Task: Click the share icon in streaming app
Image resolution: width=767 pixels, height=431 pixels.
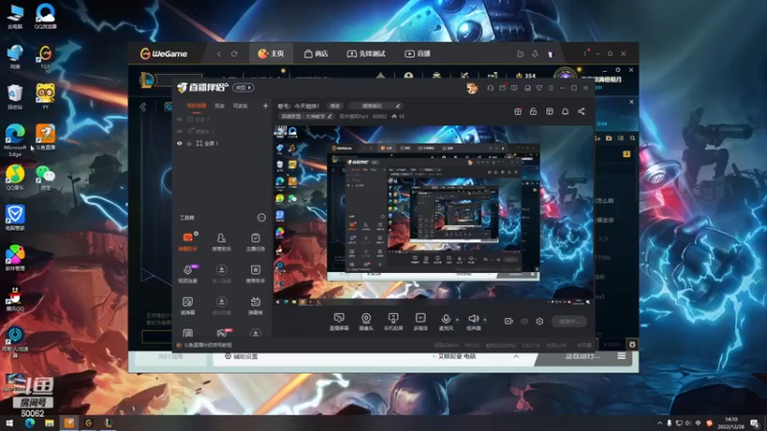Action: (x=581, y=111)
